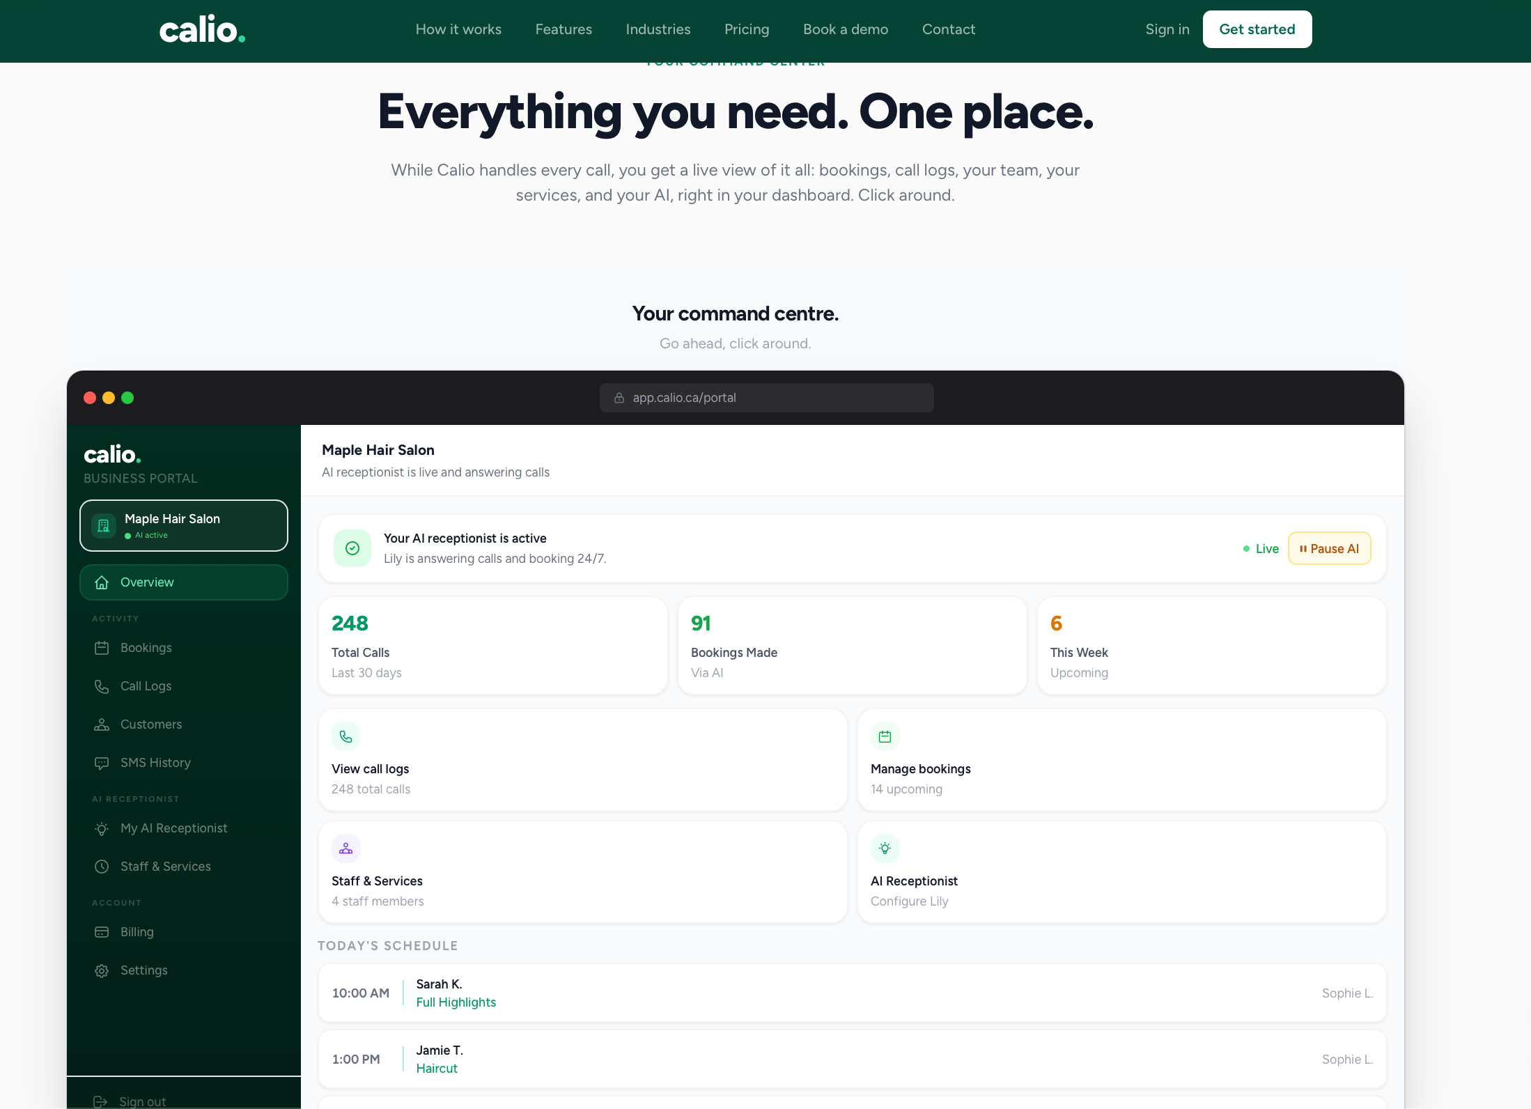Click the Full Highlights service label
This screenshot has height=1109, width=1531.
click(456, 1002)
